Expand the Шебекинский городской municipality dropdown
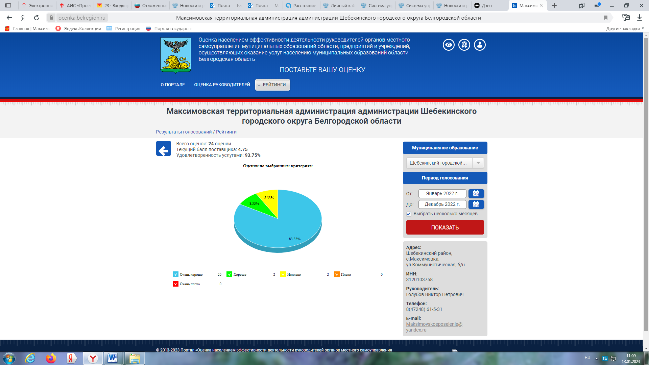This screenshot has width=649, height=365. point(445,163)
